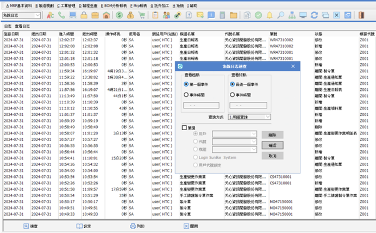Click the green phone handset icon
Image resolution: width=376 pixels, height=233 pixels.
61,15
